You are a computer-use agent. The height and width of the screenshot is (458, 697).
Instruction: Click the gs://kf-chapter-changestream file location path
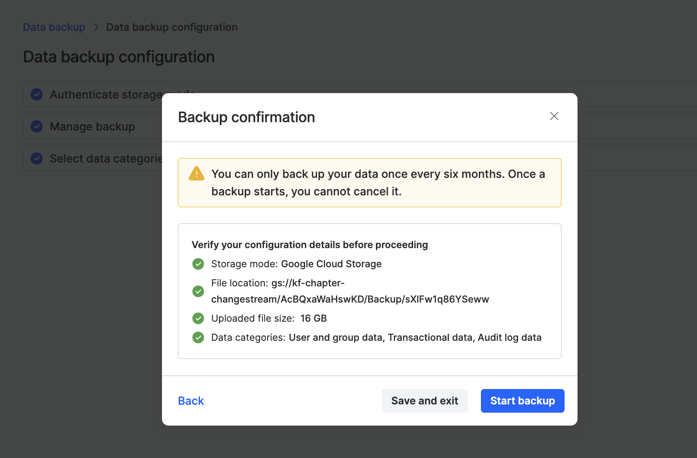tap(350, 291)
